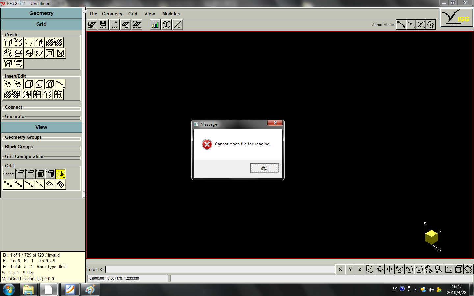Open the Modules menu
474x296 pixels.
[171, 14]
